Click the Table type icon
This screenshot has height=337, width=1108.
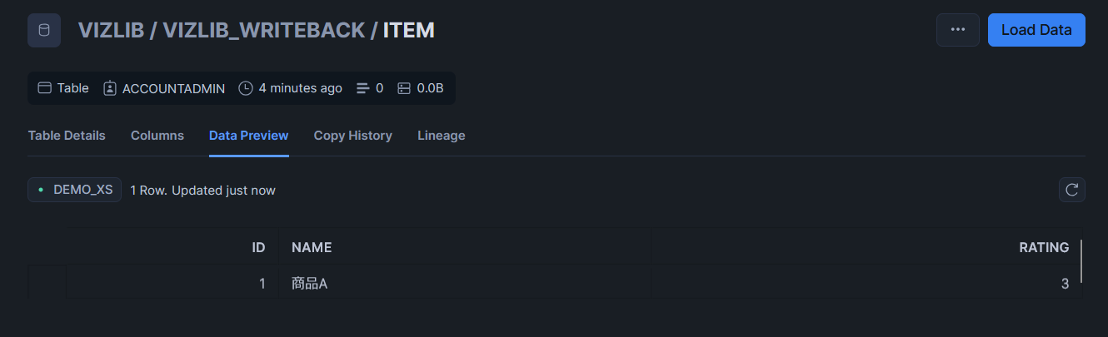45,88
